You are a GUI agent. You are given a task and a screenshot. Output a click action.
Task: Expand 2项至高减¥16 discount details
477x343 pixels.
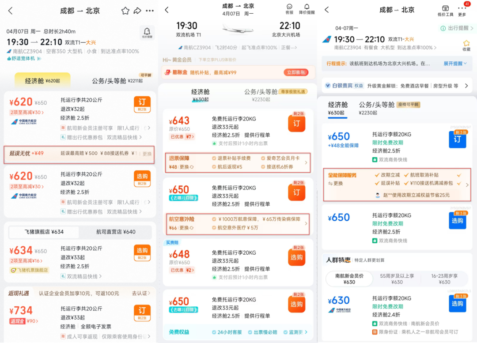pyautogui.click(x=26, y=260)
